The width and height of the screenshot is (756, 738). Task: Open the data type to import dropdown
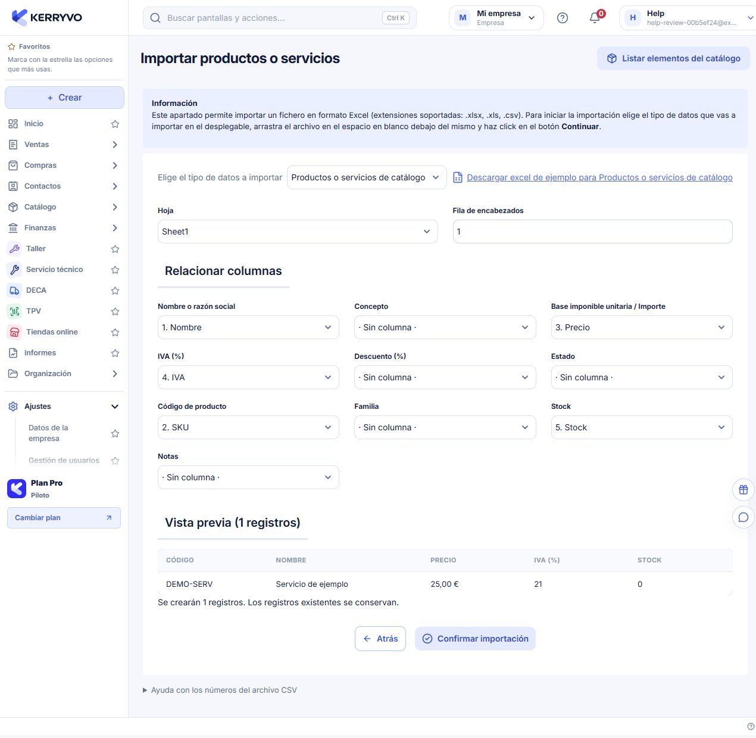(x=367, y=177)
